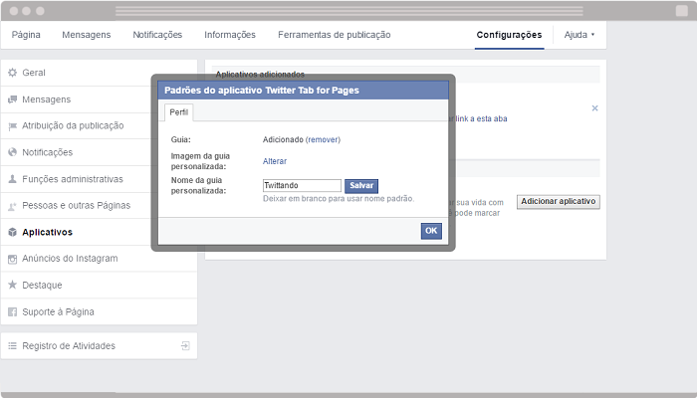Click the 'Deixar em branco para usar nome padrão' hint
The image size is (697, 398).
(339, 199)
